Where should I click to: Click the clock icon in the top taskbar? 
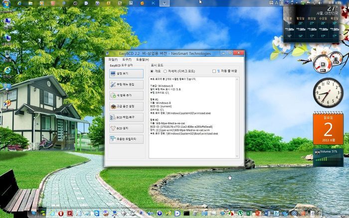(x=75, y=3)
